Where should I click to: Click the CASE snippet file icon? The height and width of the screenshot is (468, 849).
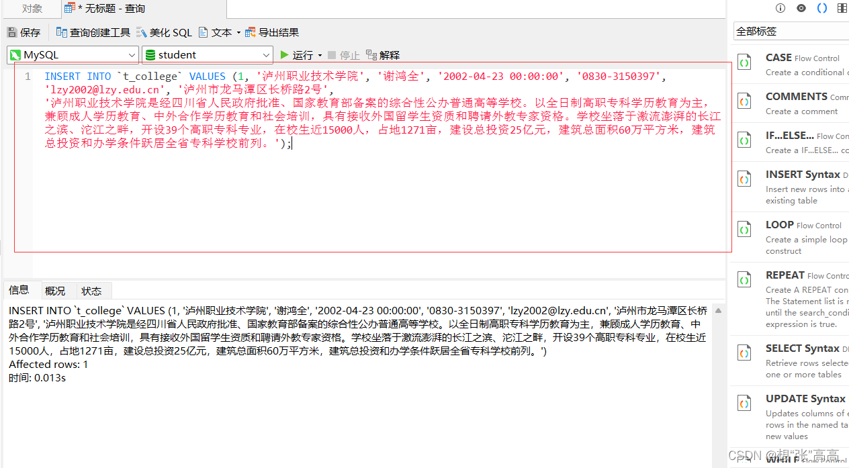point(744,63)
